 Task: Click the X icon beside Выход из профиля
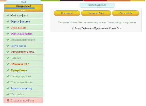click(8, 100)
